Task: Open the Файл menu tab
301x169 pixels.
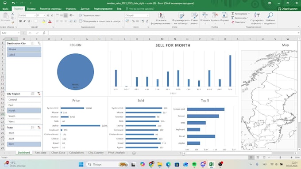Action: tap(5, 9)
